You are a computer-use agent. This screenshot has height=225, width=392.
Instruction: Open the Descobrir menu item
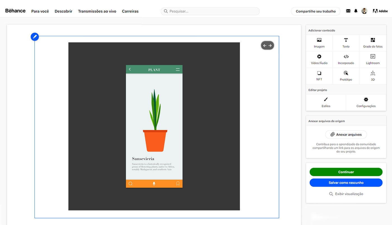click(x=63, y=11)
